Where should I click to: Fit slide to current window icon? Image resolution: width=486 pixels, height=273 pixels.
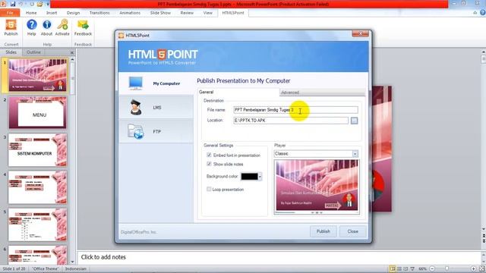point(482,268)
